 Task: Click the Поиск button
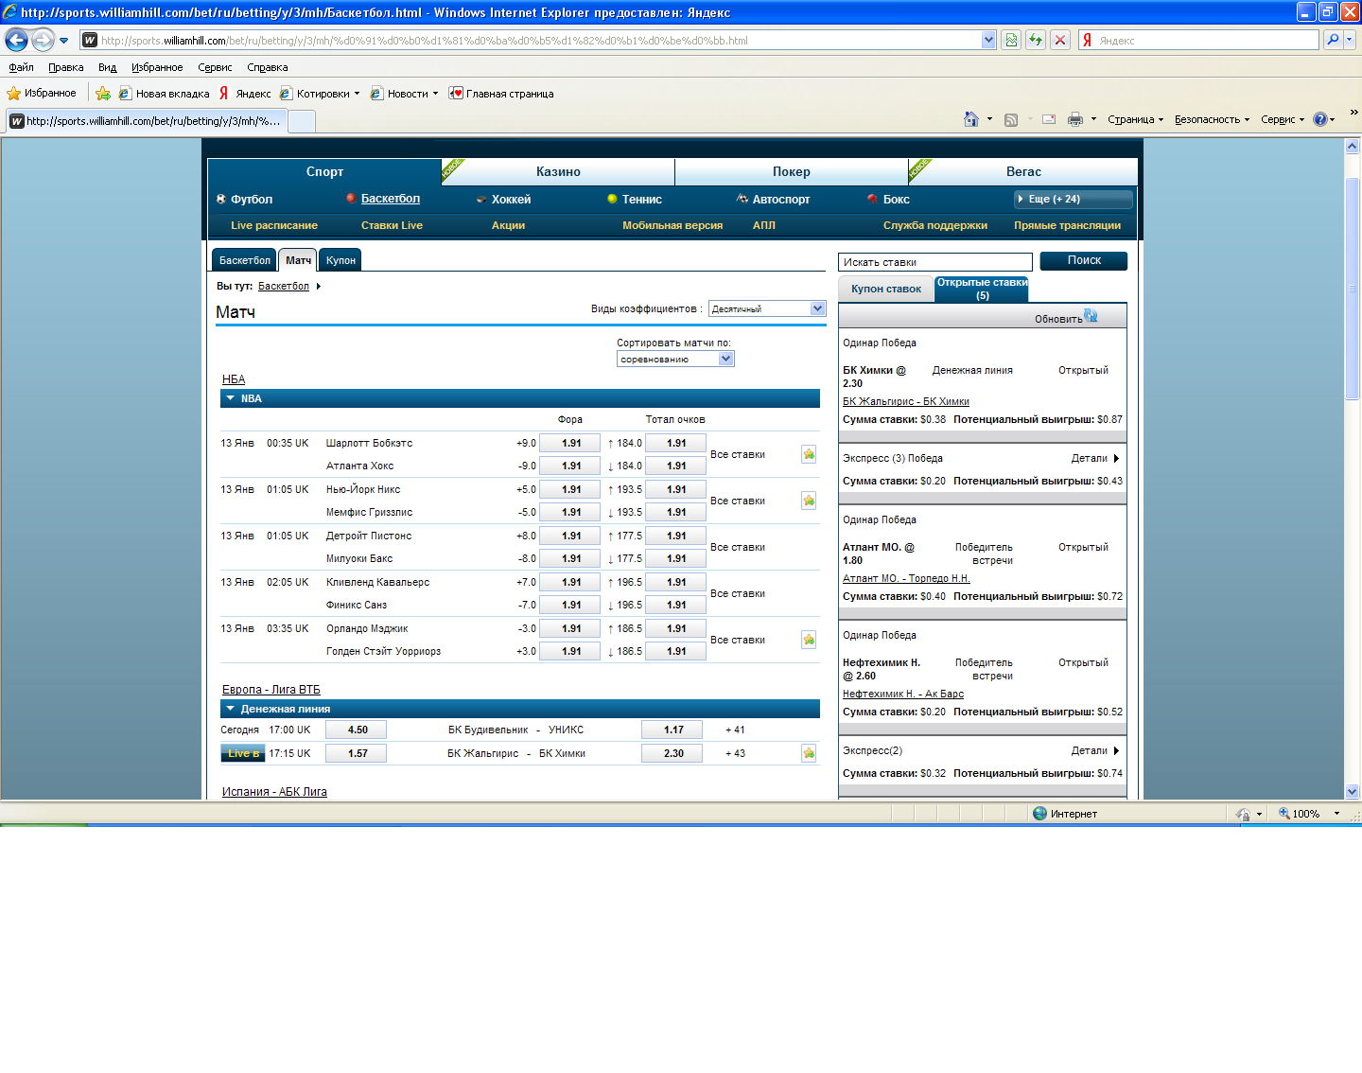click(1083, 260)
